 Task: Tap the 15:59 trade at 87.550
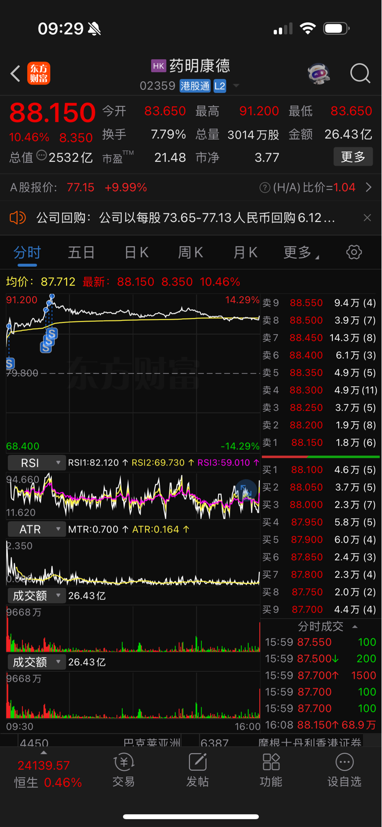[320, 642]
